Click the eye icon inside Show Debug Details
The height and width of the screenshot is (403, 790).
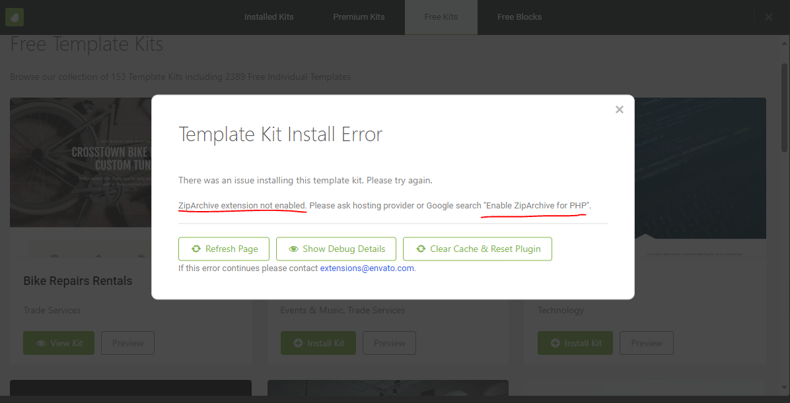tap(293, 249)
